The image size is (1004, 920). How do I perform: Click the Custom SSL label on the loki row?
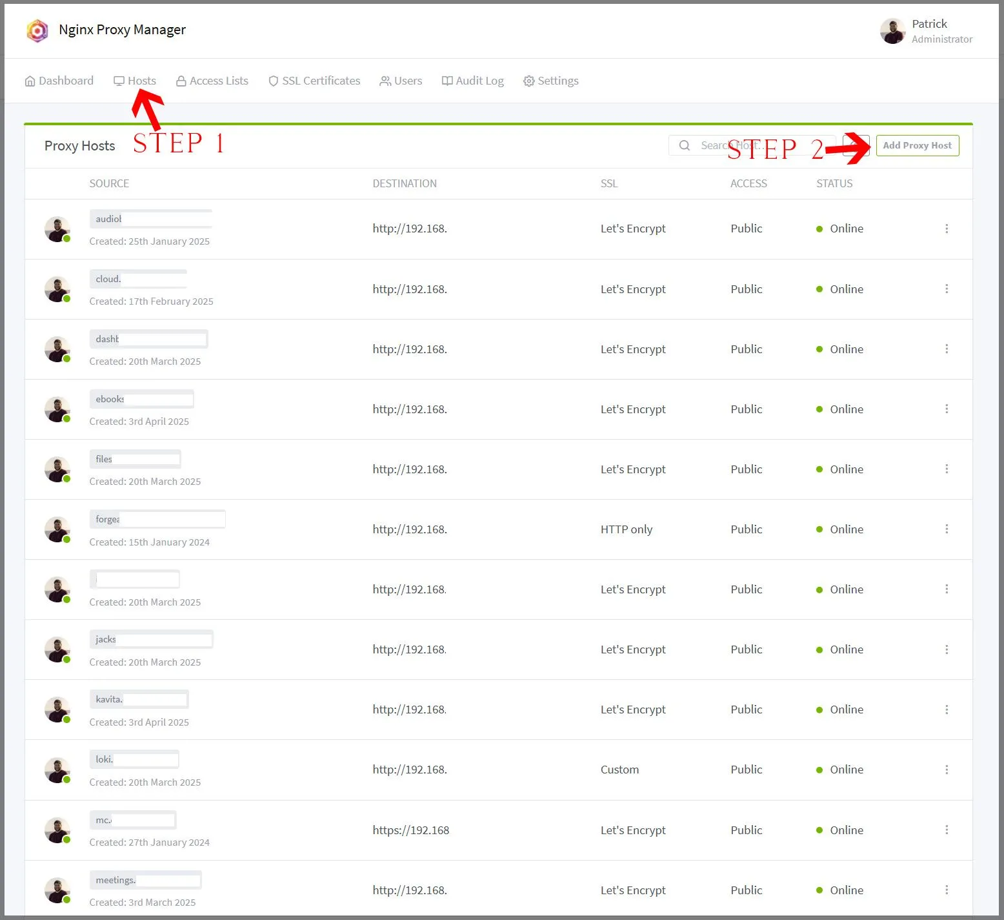click(x=619, y=769)
